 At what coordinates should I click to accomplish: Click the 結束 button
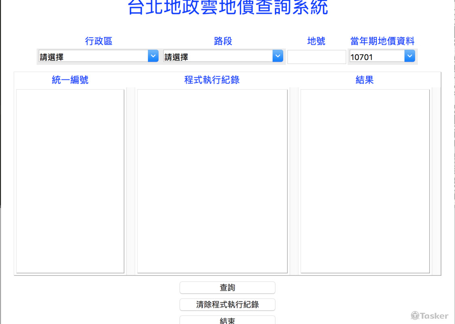227,320
